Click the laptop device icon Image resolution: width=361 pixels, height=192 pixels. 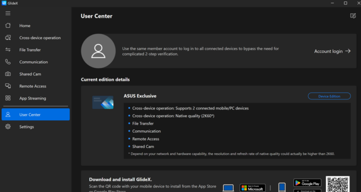pos(228,188)
